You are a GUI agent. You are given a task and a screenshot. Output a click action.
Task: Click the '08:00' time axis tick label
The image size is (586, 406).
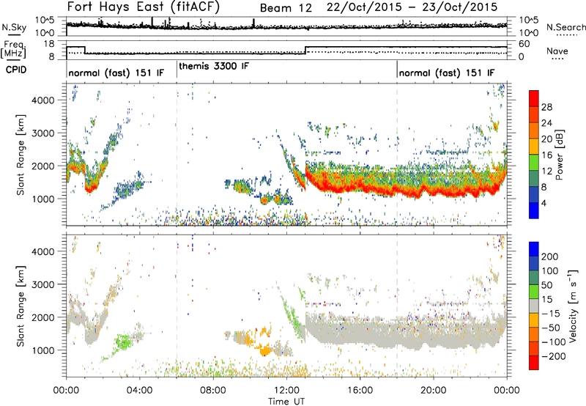[213, 391]
